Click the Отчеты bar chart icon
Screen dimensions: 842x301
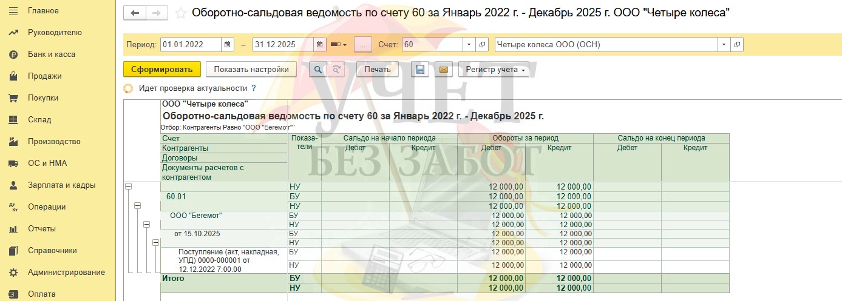tap(13, 228)
